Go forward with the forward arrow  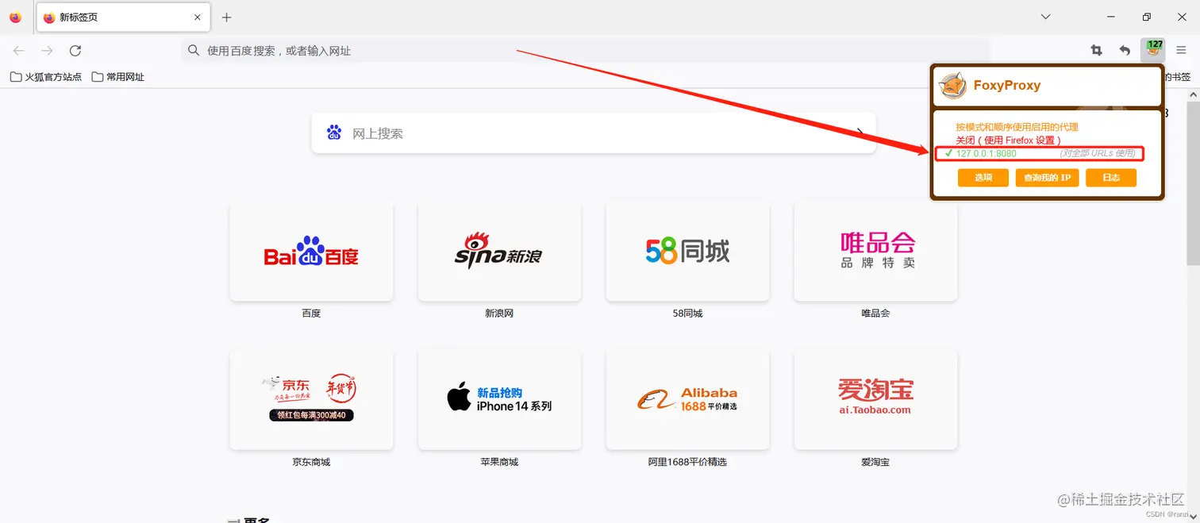pos(48,51)
